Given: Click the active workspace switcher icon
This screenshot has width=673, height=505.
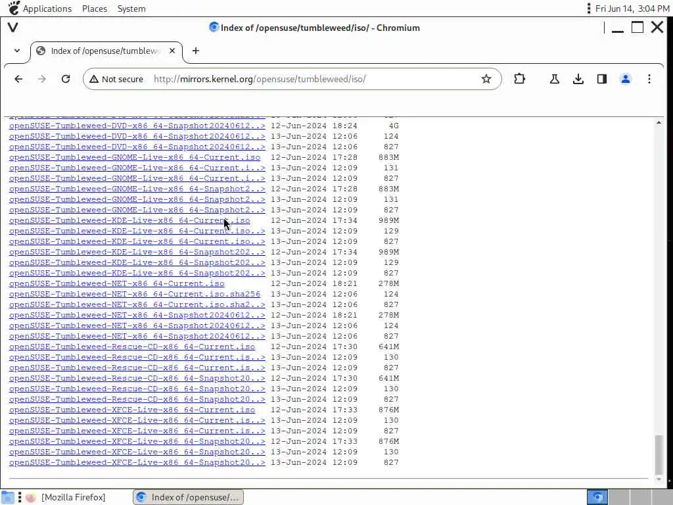Looking at the screenshot, I should [x=597, y=497].
